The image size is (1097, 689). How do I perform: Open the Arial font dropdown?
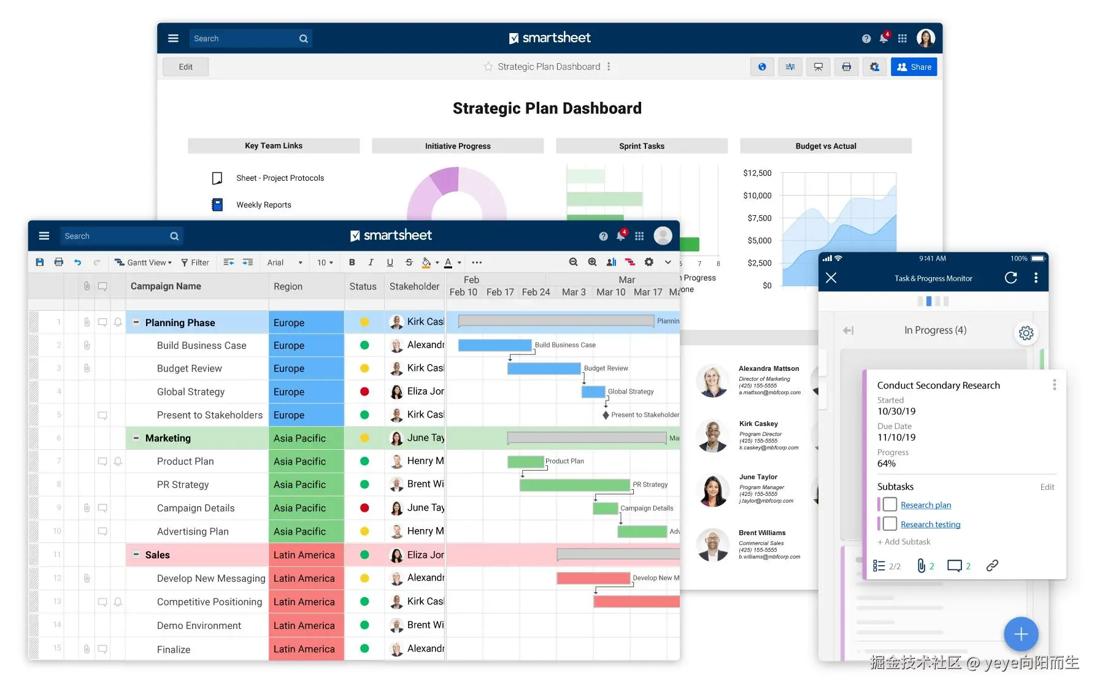click(x=285, y=262)
